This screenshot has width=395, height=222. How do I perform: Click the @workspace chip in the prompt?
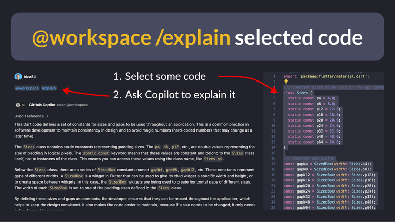tap(27, 88)
